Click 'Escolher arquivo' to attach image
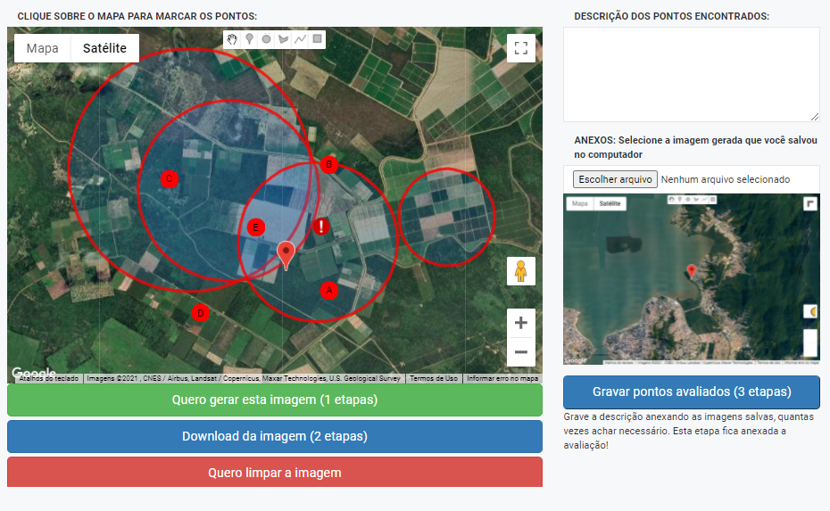The width and height of the screenshot is (830, 511). point(615,179)
